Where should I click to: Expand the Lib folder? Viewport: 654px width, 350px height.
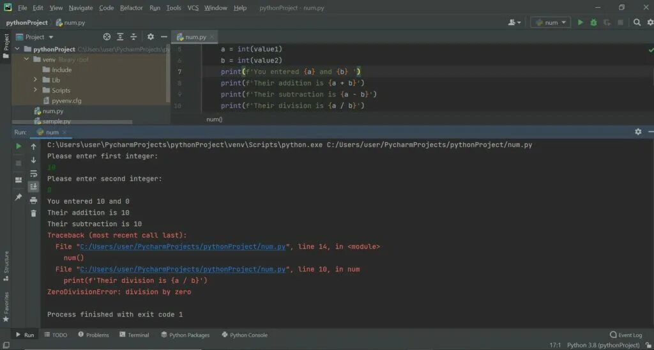pyautogui.click(x=36, y=80)
